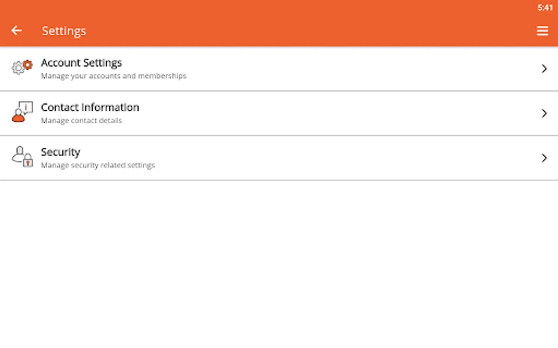This screenshot has width=558, height=348.
Task: Click the orange header bar
Action: [x=279, y=23]
